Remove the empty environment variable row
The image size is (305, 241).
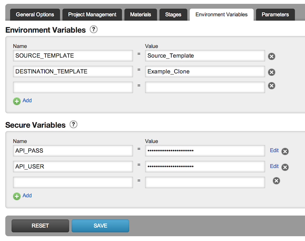click(x=271, y=86)
